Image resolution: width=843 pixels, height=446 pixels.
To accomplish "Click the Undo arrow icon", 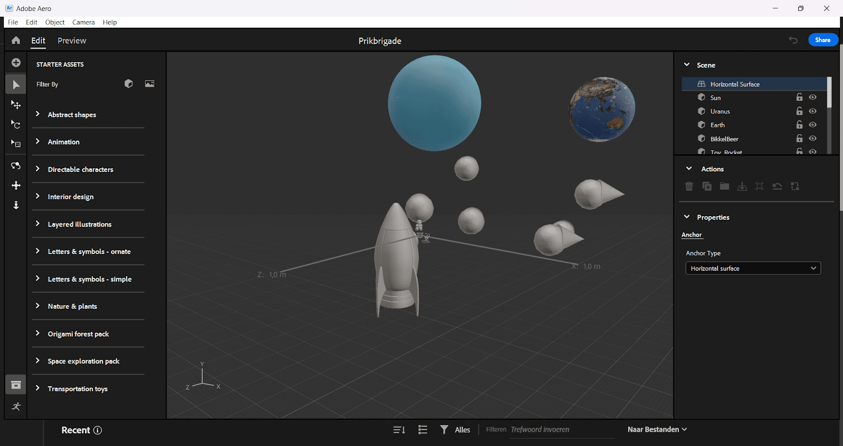I will click(x=793, y=40).
